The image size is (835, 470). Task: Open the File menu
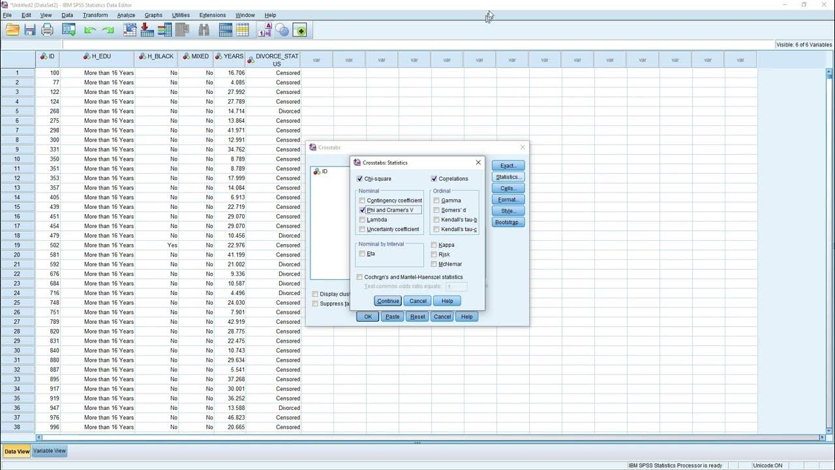(7, 15)
